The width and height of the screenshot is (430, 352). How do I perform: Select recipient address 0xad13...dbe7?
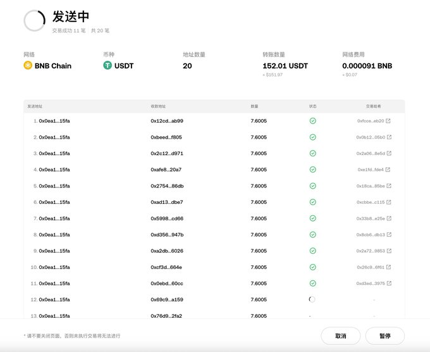pyautogui.click(x=167, y=202)
